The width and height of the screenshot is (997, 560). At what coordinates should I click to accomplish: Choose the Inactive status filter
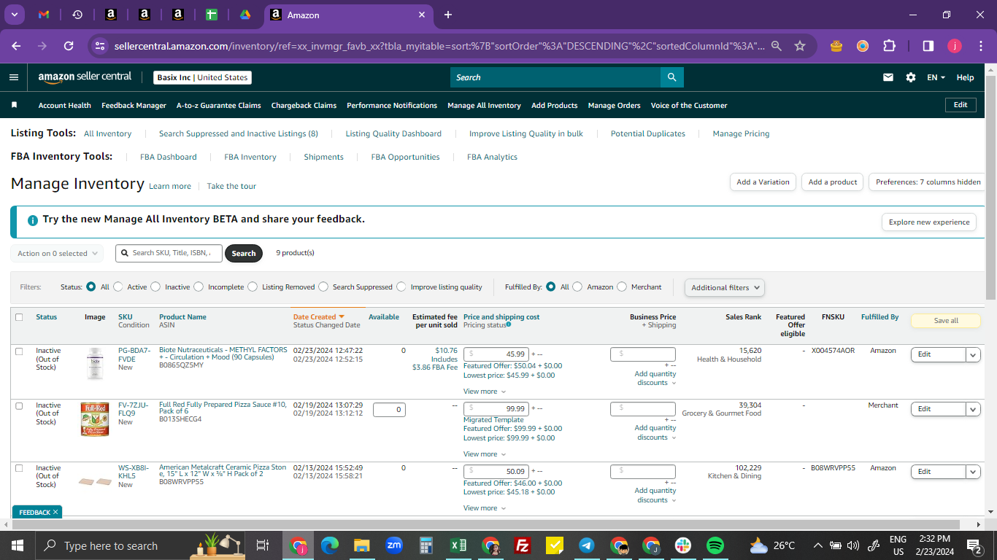[x=155, y=287]
